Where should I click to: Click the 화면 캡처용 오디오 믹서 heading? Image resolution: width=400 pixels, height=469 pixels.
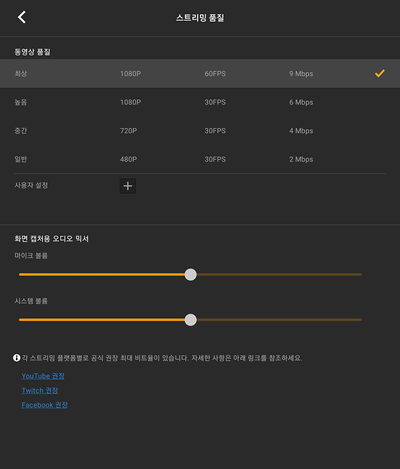point(51,238)
